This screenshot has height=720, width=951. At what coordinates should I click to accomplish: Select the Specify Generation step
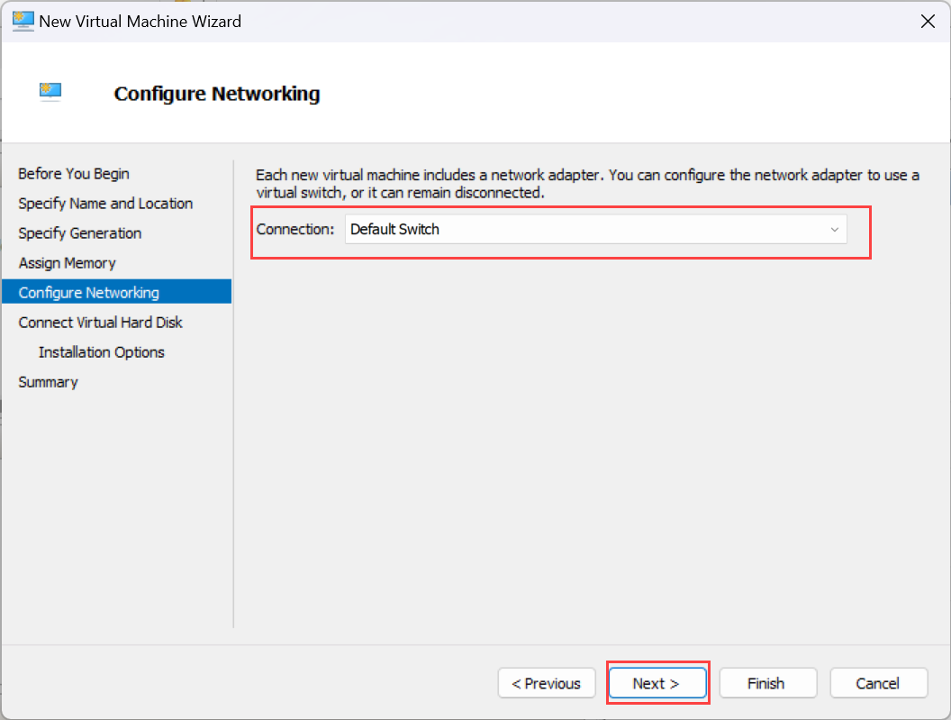pyautogui.click(x=79, y=232)
